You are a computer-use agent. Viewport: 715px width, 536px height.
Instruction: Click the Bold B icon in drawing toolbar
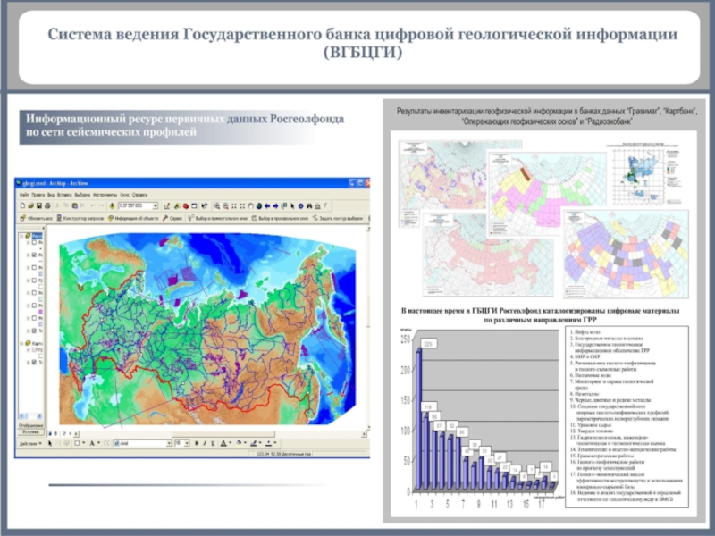tap(197, 443)
